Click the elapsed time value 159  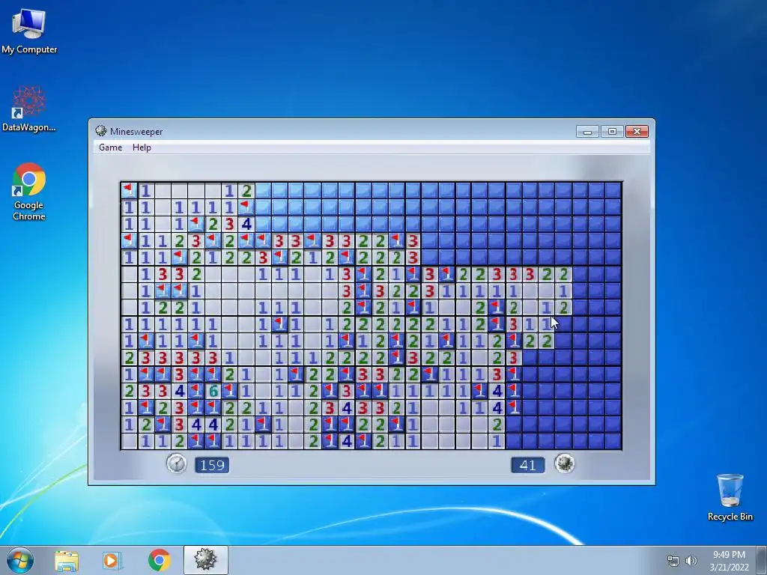click(212, 465)
